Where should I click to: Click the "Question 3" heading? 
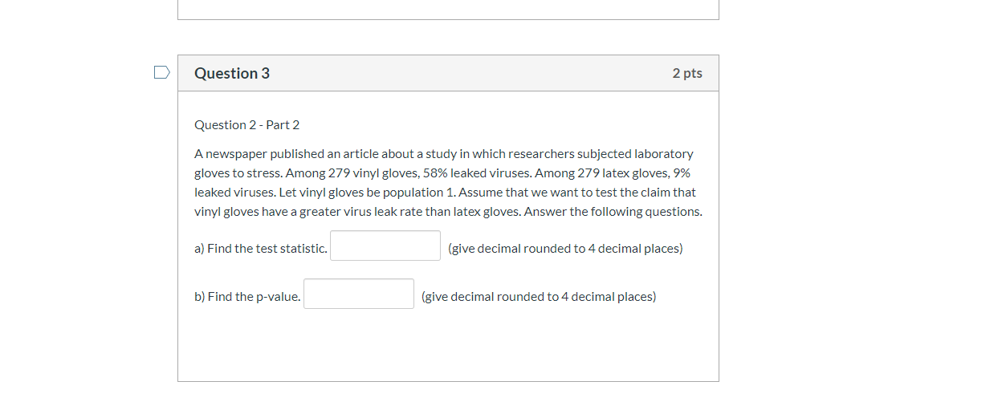pos(232,73)
